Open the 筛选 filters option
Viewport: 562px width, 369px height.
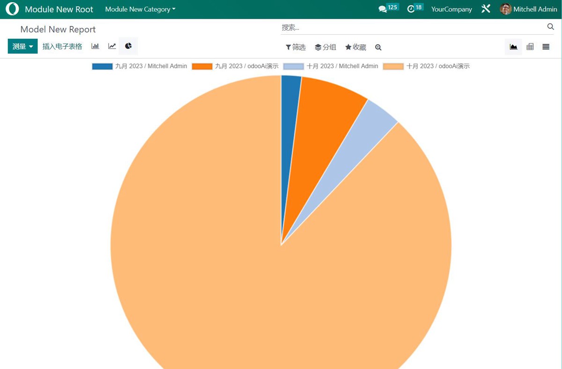[296, 47]
